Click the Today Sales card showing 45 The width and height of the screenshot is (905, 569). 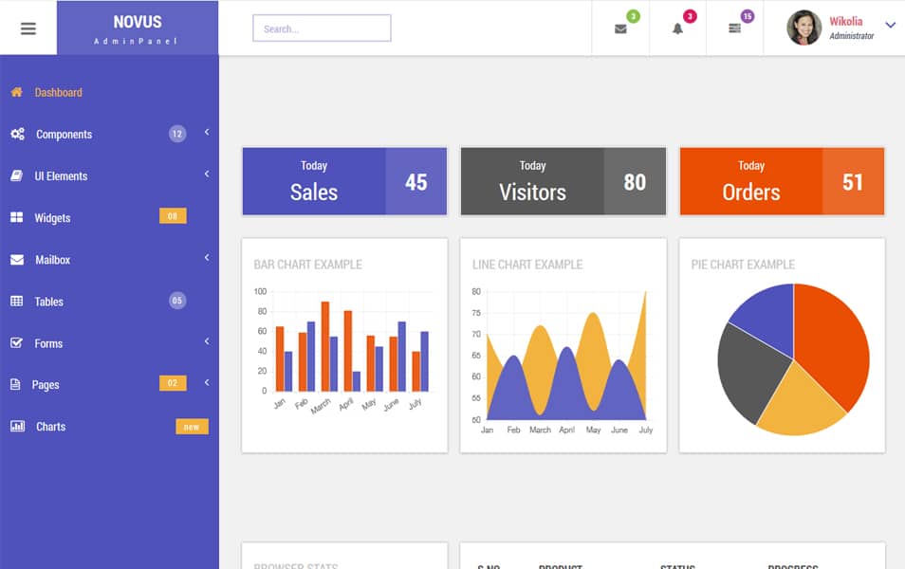coord(344,181)
